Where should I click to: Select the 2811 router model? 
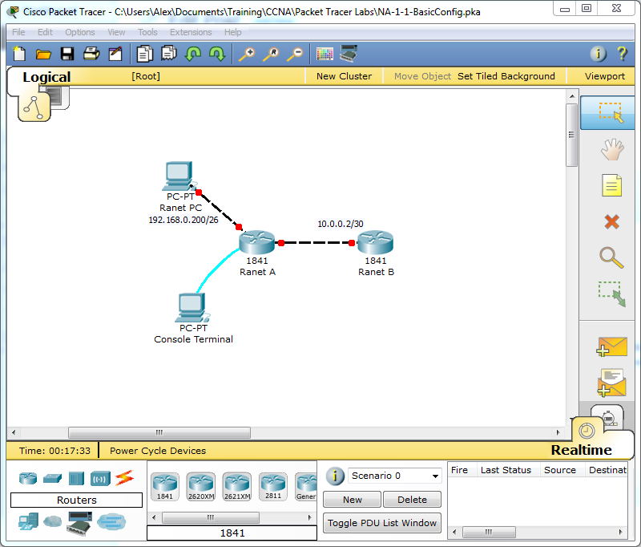272,485
